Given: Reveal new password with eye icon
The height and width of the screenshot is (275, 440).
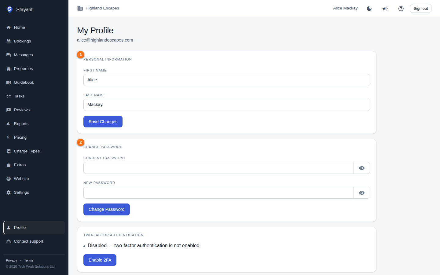Looking at the screenshot, I should 362,193.
